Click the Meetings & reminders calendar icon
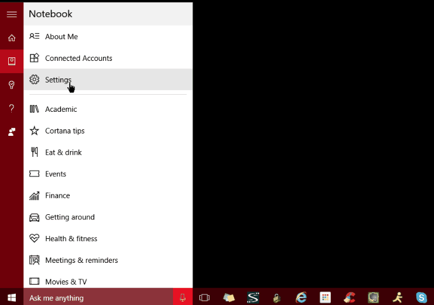 pos(35,260)
